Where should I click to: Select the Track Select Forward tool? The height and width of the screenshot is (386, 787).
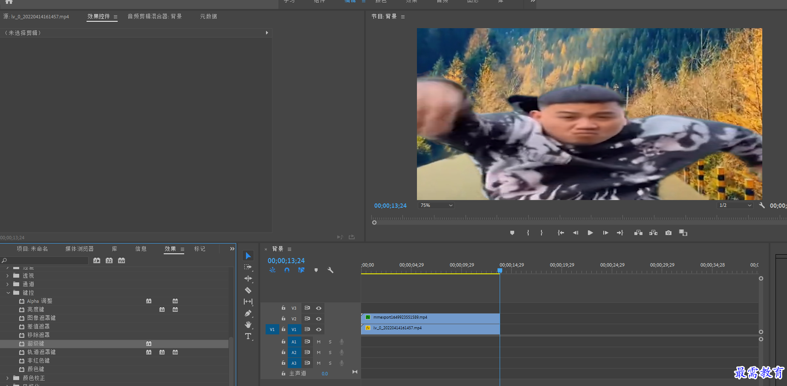pos(248,267)
